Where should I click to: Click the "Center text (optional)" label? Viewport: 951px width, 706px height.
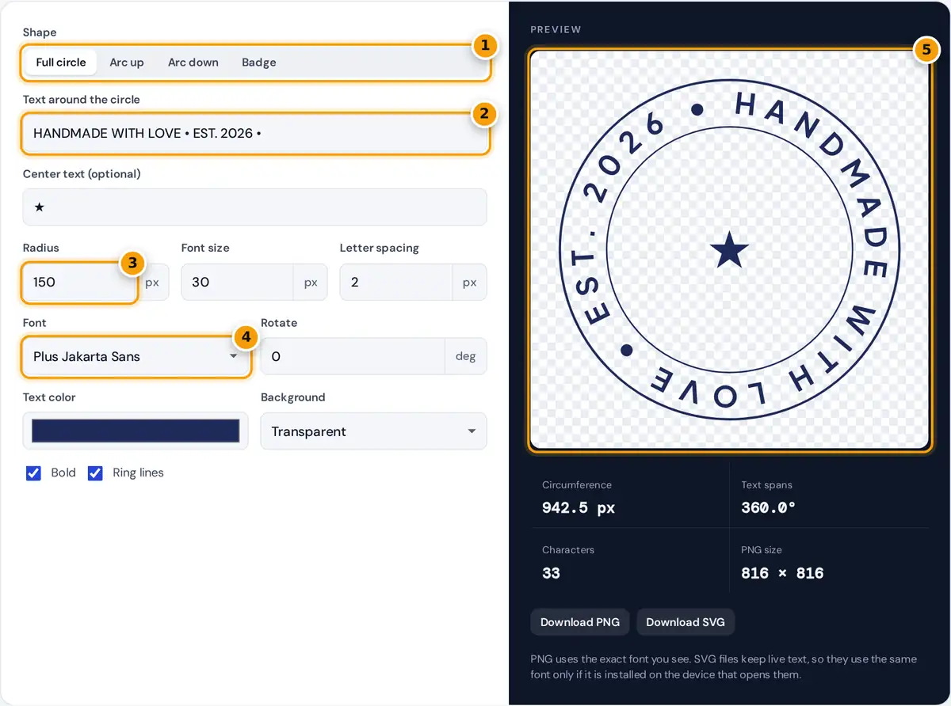82,174
